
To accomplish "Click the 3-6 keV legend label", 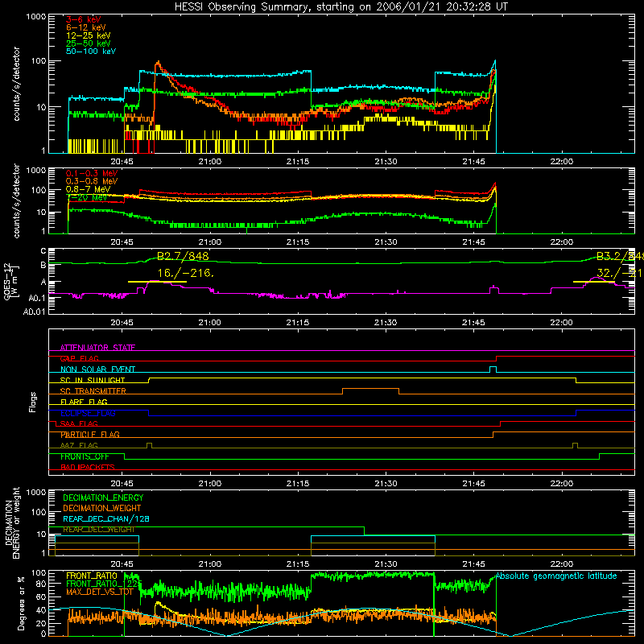I will click(83, 19).
